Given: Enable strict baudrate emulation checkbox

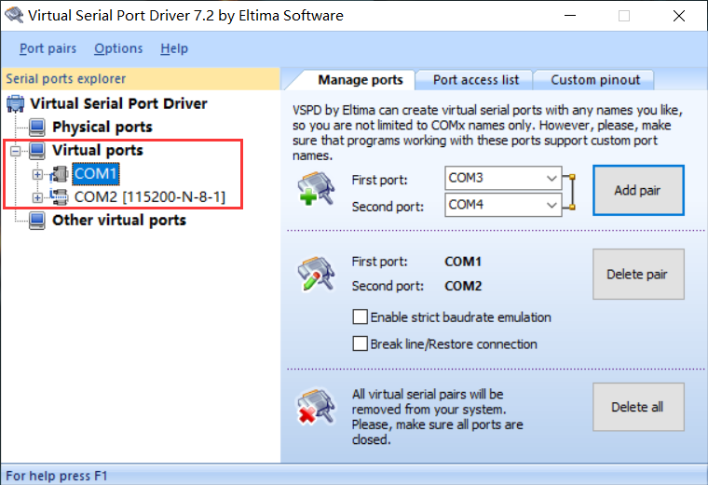Looking at the screenshot, I should pos(361,317).
